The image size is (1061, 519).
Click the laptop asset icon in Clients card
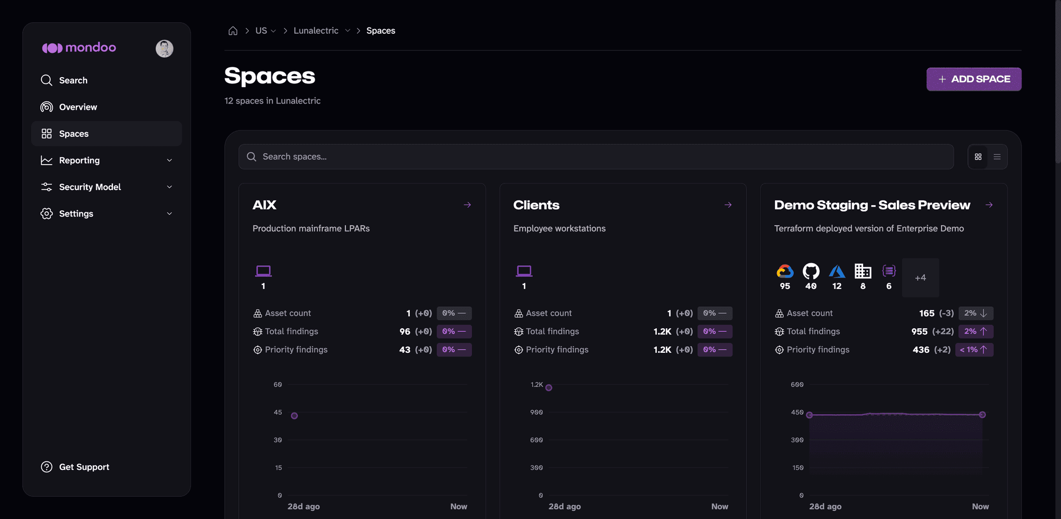pos(524,271)
